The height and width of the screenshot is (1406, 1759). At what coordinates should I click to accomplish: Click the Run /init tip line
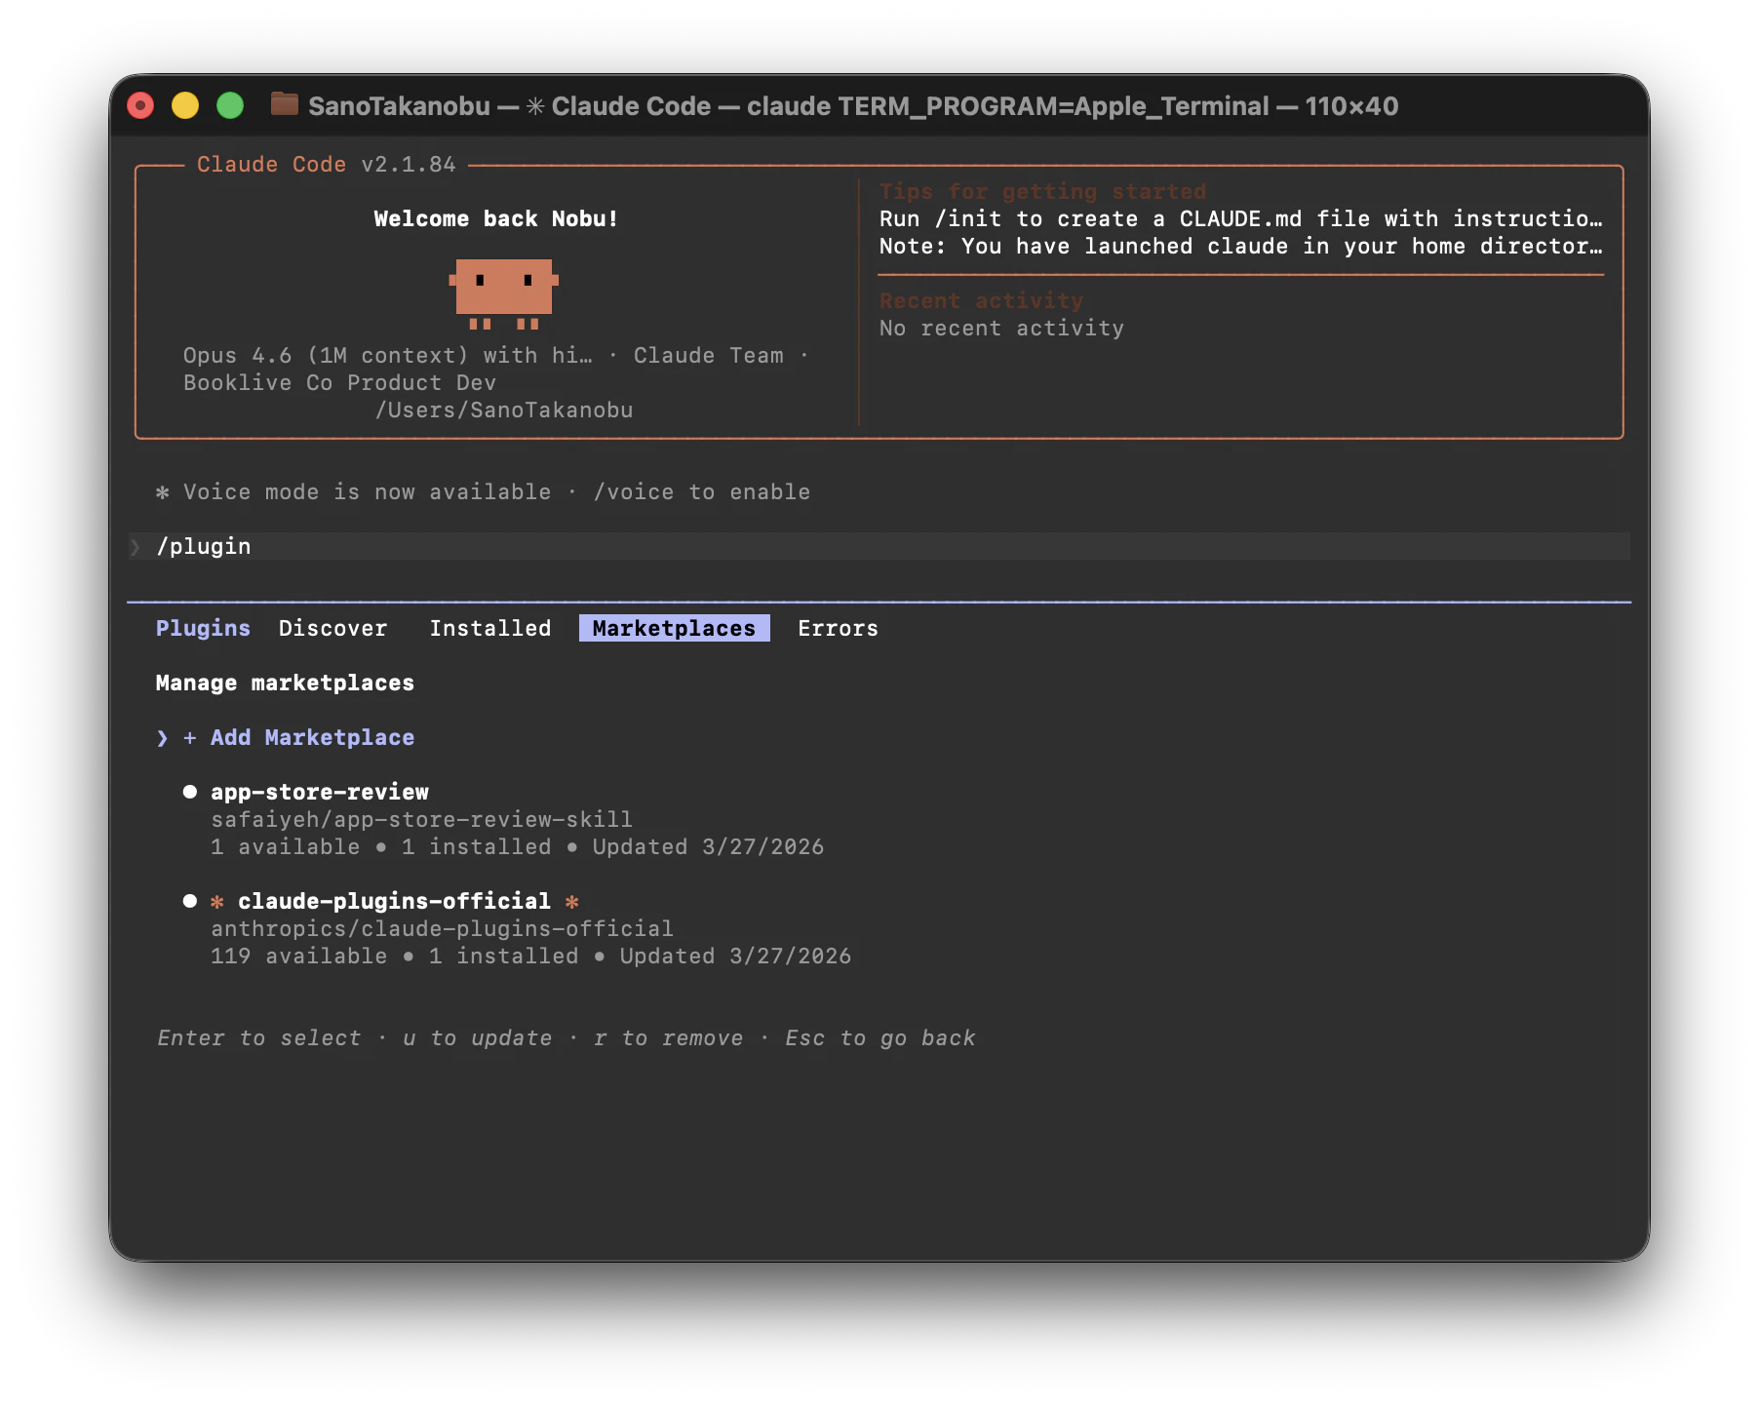click(1240, 218)
